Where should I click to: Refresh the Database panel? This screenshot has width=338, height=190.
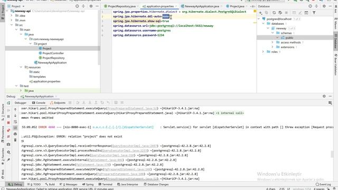[x=274, y=13]
